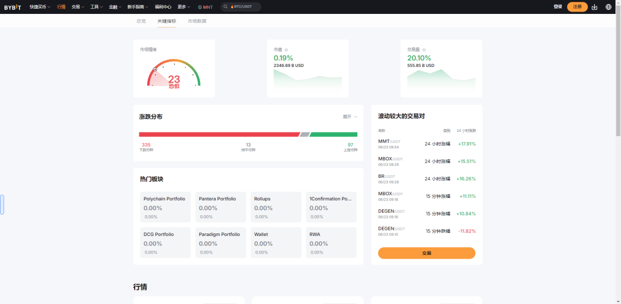Screen dimensions: 621x304
Task: Click the trading volume info icon
Action: tap(424, 49)
